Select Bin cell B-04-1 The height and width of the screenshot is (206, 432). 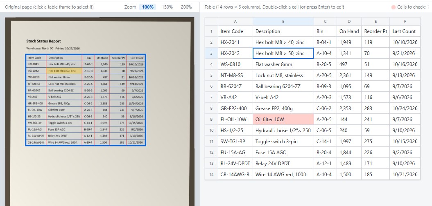(x=326, y=42)
